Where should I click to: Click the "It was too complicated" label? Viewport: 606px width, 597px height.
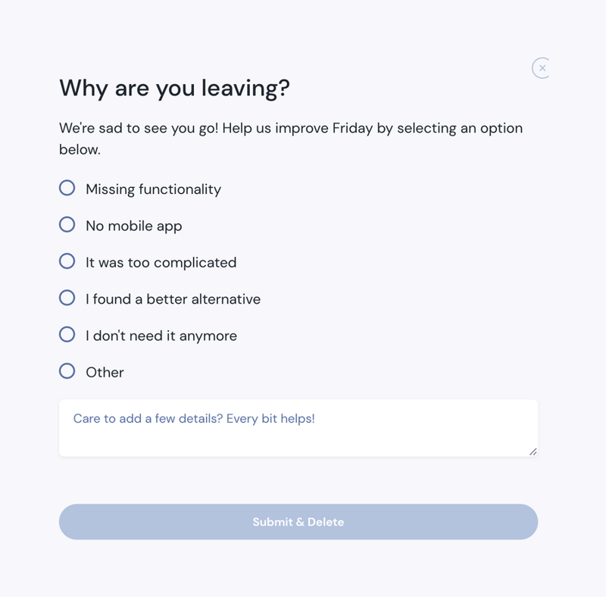point(161,261)
